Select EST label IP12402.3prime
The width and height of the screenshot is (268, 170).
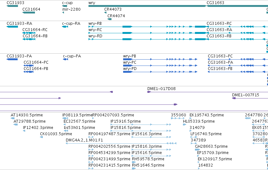38,128
